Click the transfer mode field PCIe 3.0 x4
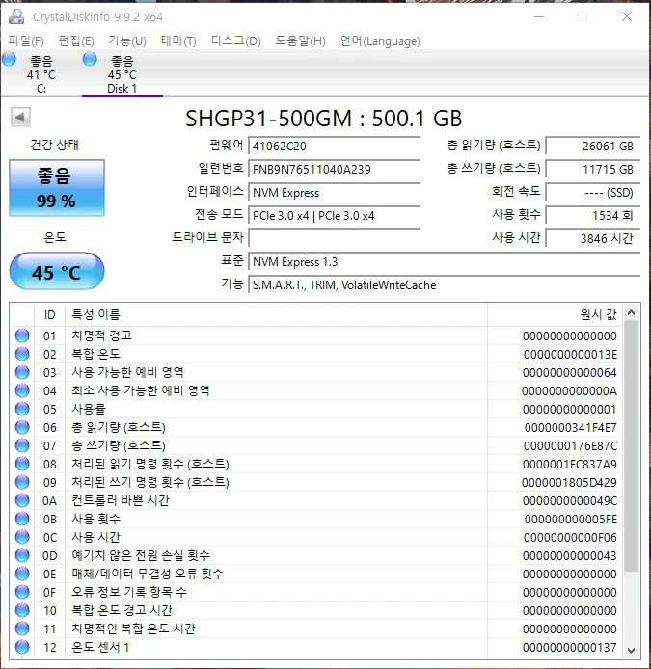Viewport: 651px width, 669px height. [335, 216]
